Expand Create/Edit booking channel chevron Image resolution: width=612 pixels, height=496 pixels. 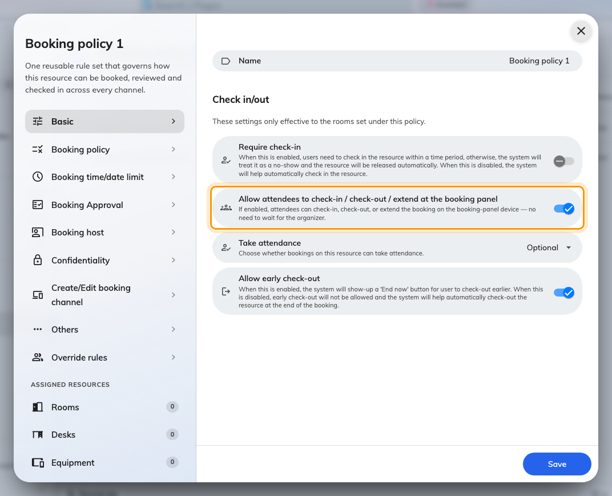click(174, 295)
